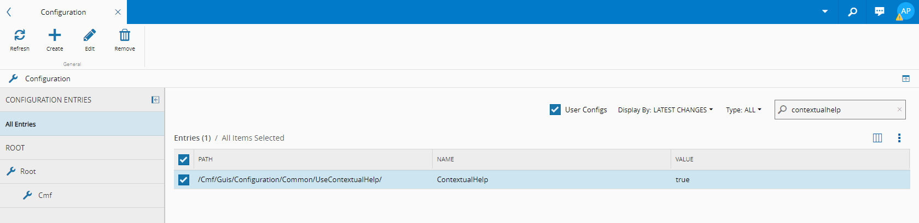Go back using the left chevron
This screenshot has height=223, width=919.
point(9,12)
